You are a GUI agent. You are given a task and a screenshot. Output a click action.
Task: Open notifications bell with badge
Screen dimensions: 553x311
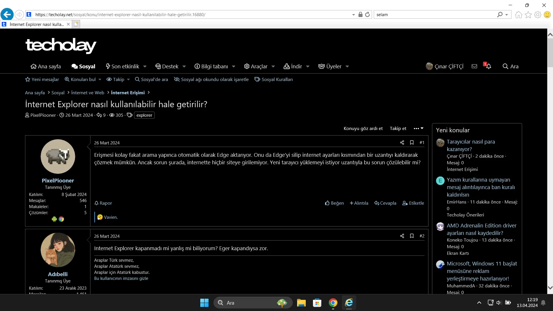click(488, 66)
